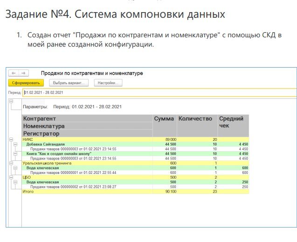297x242 pixels.
Task: Select total quantity 23 in Итого row
Action: [x=197, y=192]
